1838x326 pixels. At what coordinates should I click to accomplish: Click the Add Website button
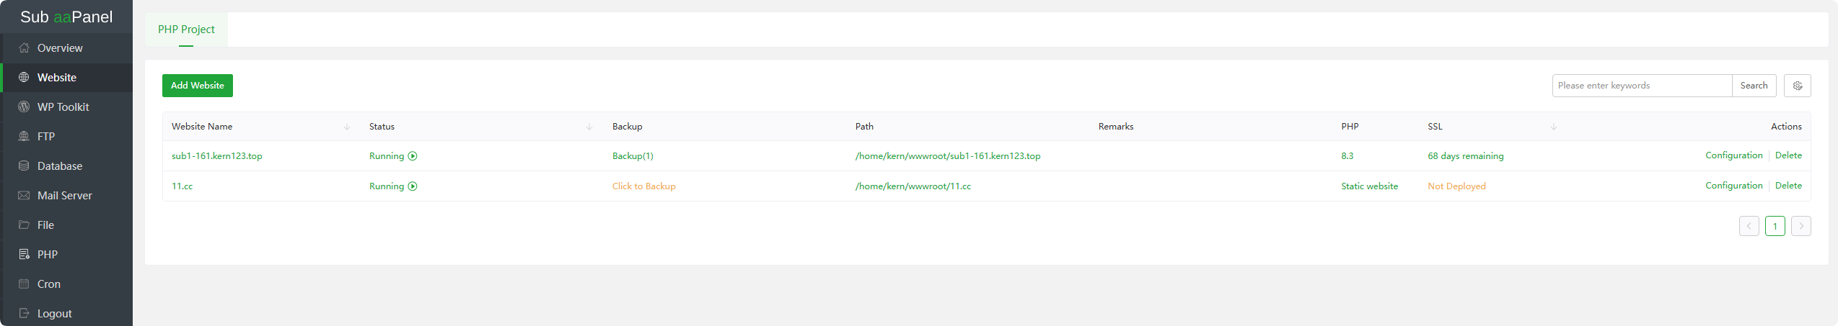click(197, 86)
